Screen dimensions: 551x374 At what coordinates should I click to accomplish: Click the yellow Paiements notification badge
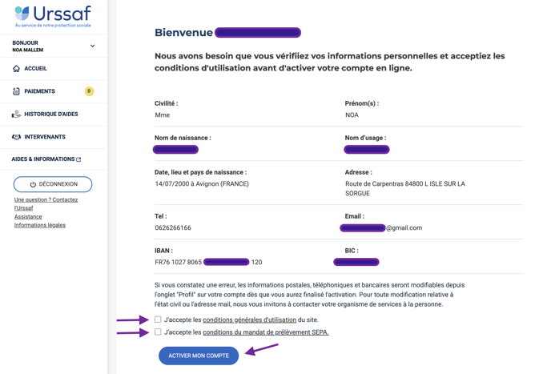click(89, 91)
